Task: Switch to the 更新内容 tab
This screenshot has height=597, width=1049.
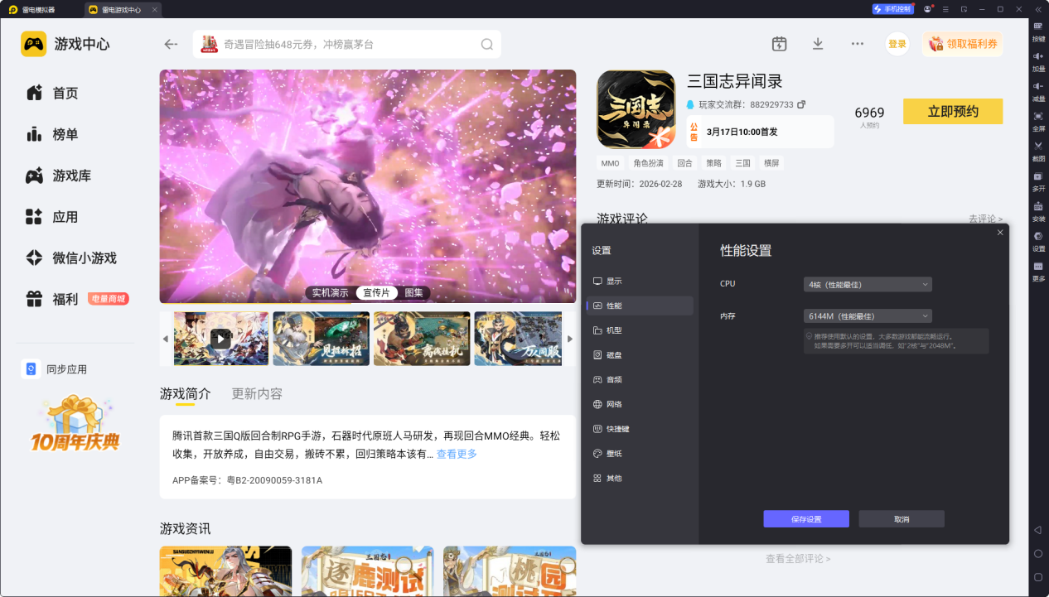Action: click(x=257, y=393)
